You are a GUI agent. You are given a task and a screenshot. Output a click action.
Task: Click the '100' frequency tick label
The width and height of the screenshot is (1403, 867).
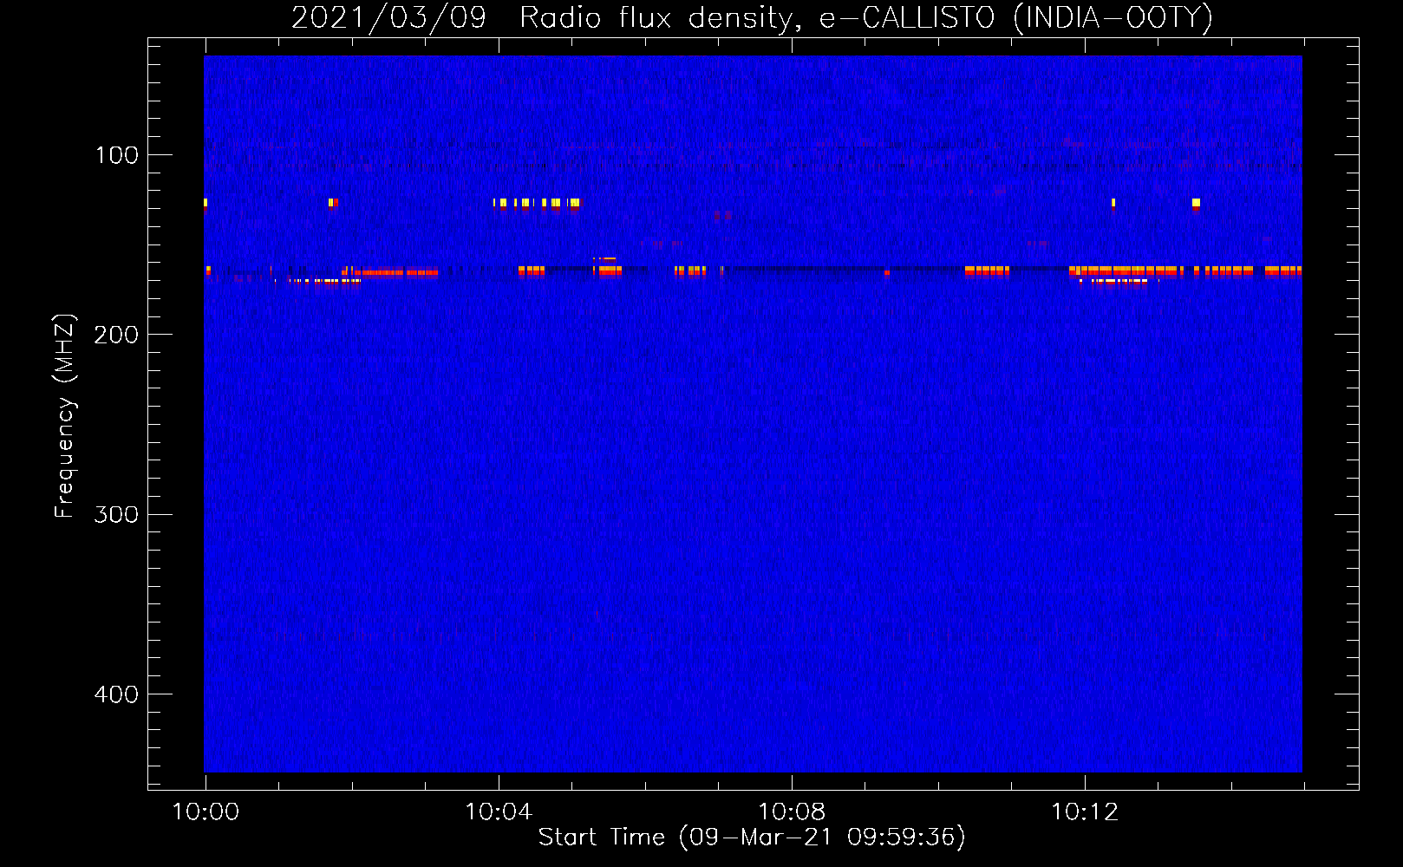click(x=116, y=155)
